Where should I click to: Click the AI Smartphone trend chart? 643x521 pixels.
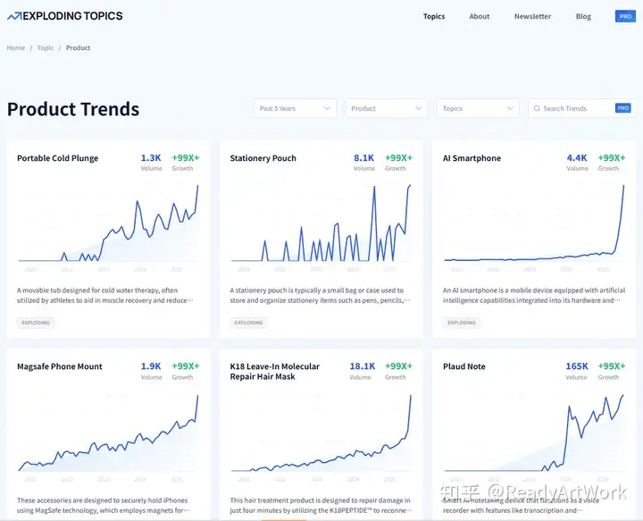[534, 223]
